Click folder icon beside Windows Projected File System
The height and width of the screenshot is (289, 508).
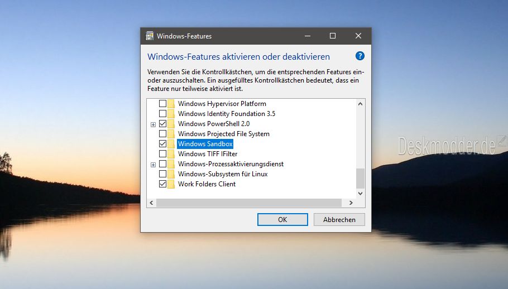tap(171, 134)
